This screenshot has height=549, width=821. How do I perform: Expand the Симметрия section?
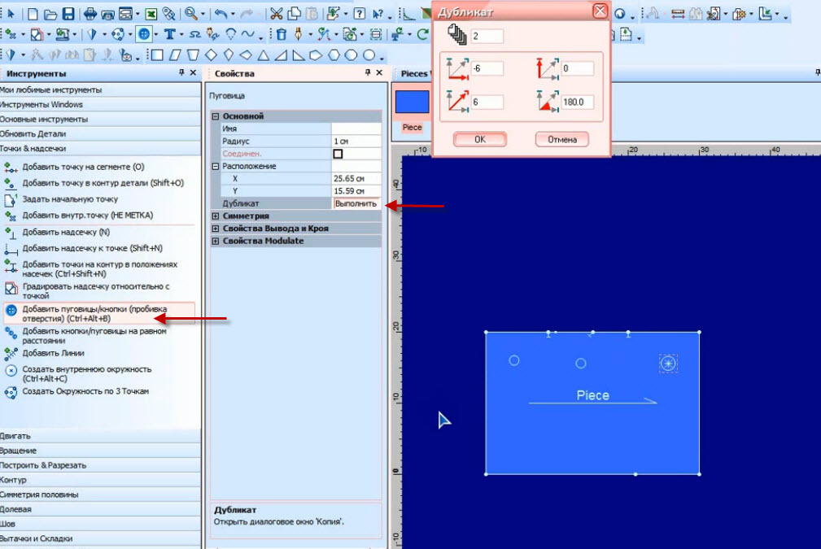215,216
